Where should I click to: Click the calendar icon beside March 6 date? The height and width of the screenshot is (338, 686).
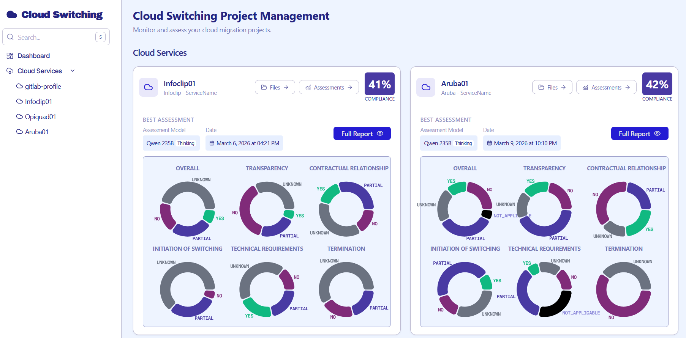pos(212,143)
